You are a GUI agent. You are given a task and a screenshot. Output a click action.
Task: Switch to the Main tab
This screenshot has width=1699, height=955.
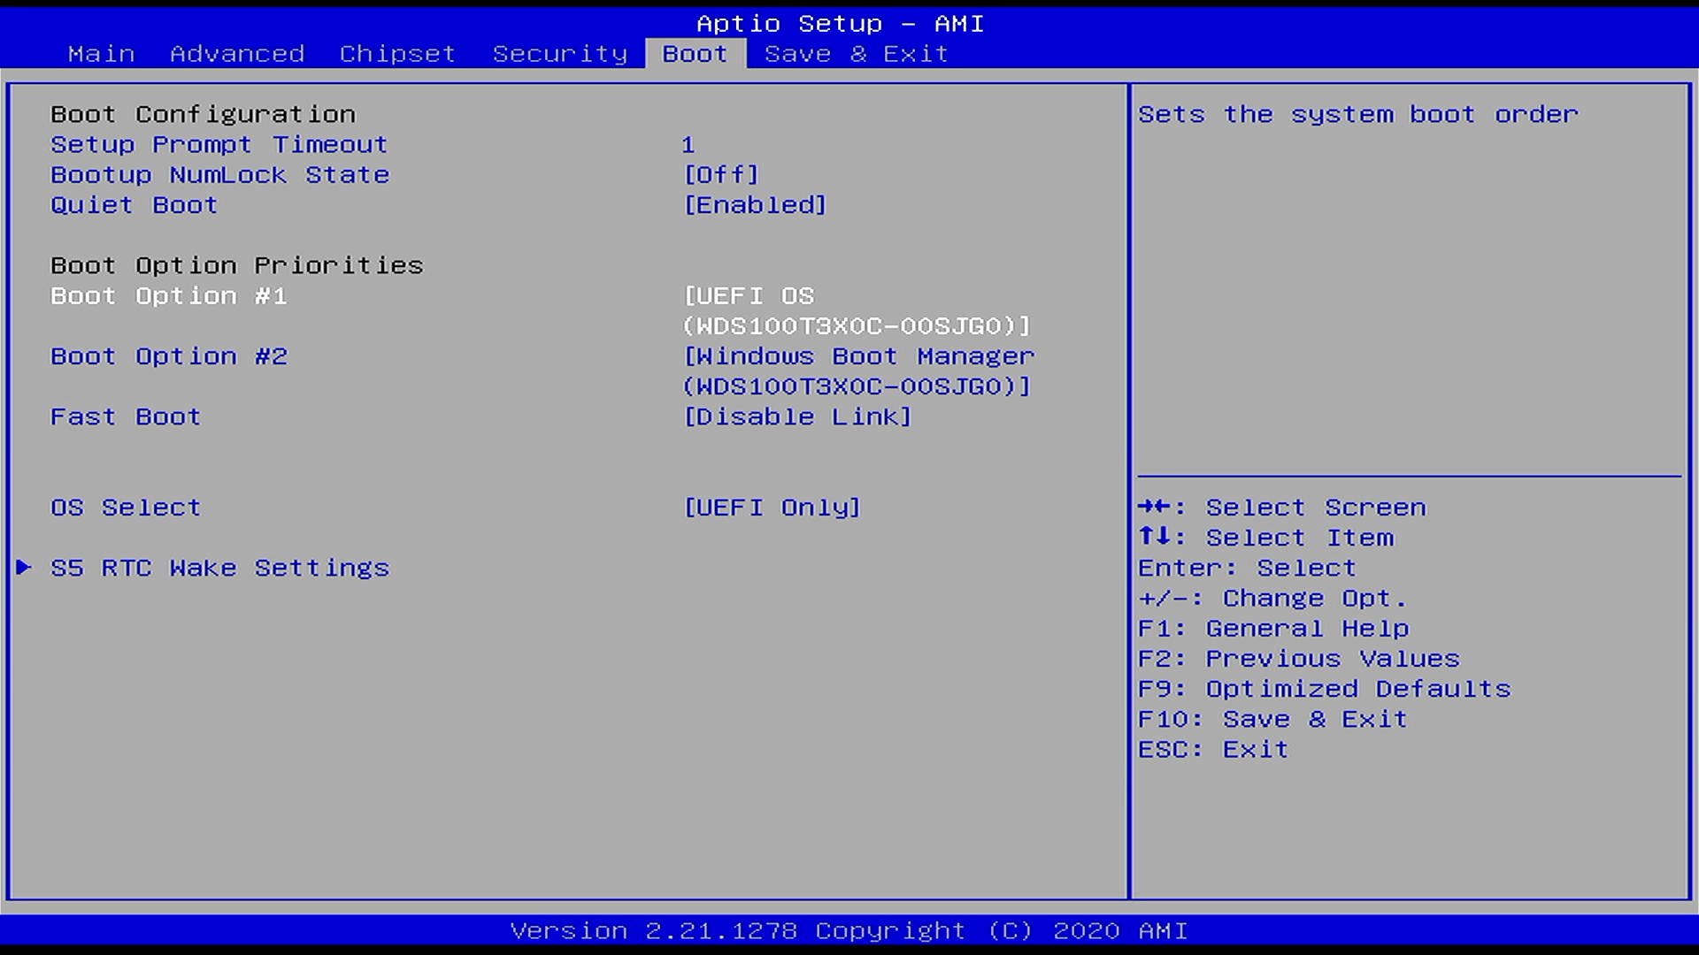102,54
